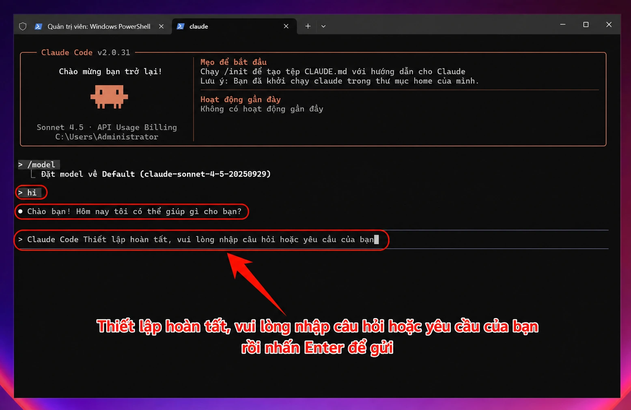This screenshot has height=410, width=631.
Task: Click the PowerShell icon on the first tab
Action: 39,26
